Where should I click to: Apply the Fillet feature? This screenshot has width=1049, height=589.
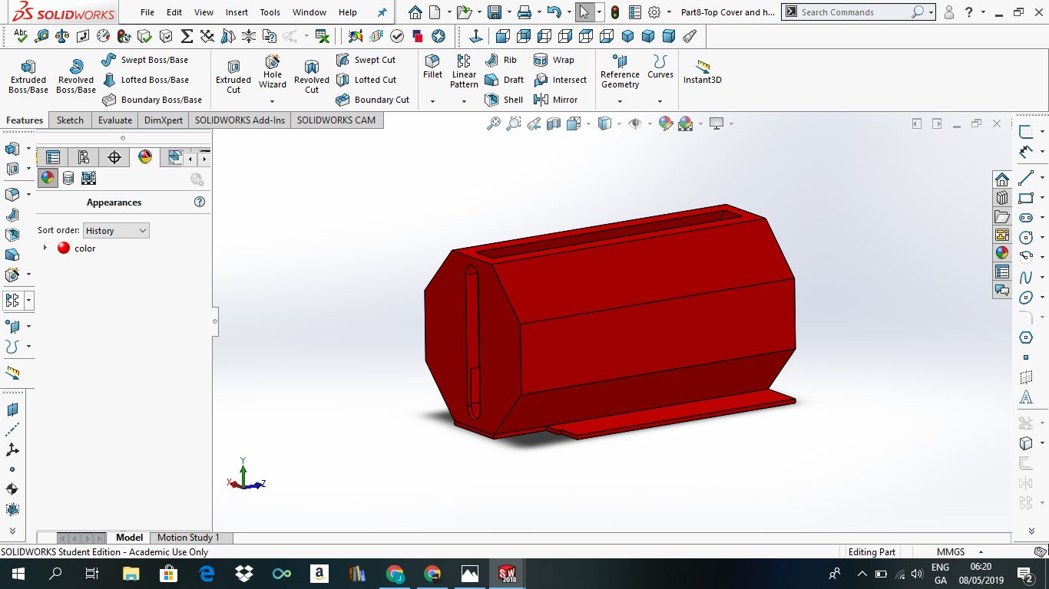click(432, 67)
